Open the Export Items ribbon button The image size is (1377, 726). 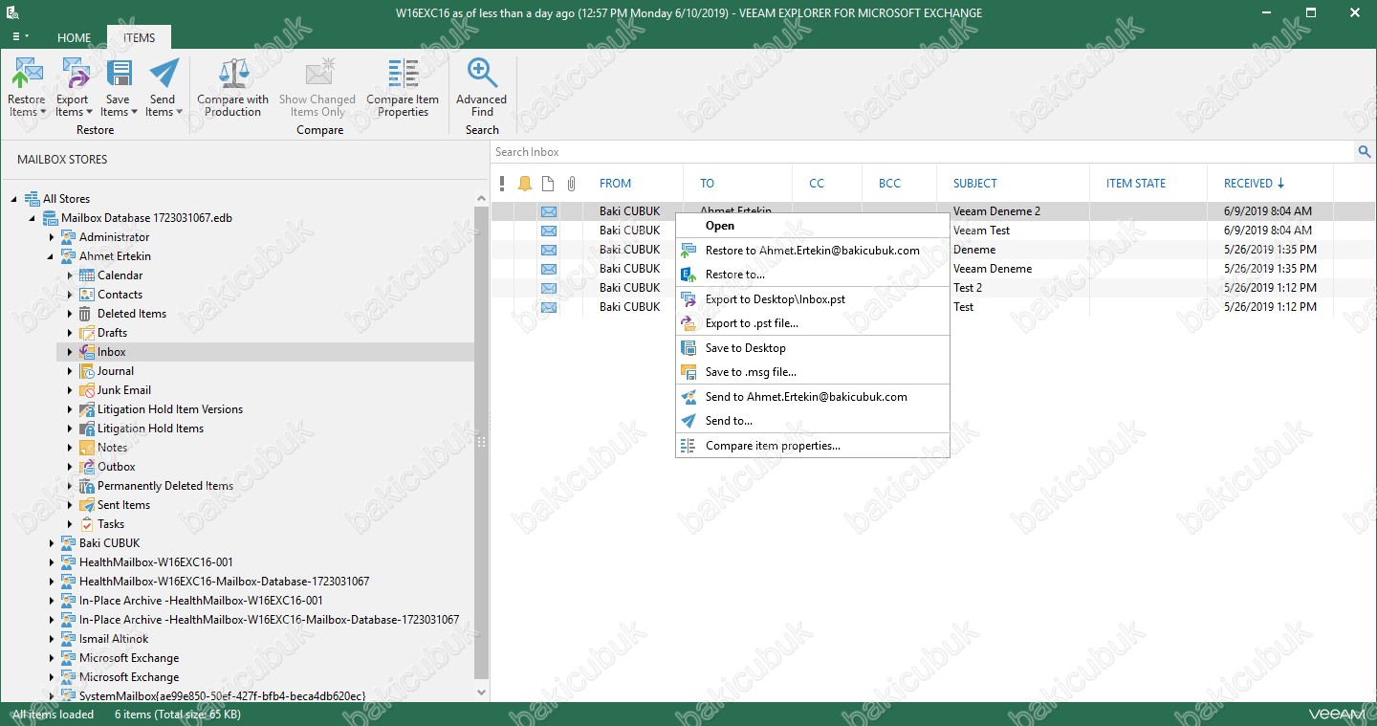72,87
